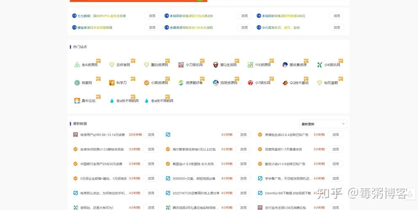Click the 小7娱乐网 red icon

tap(250, 83)
